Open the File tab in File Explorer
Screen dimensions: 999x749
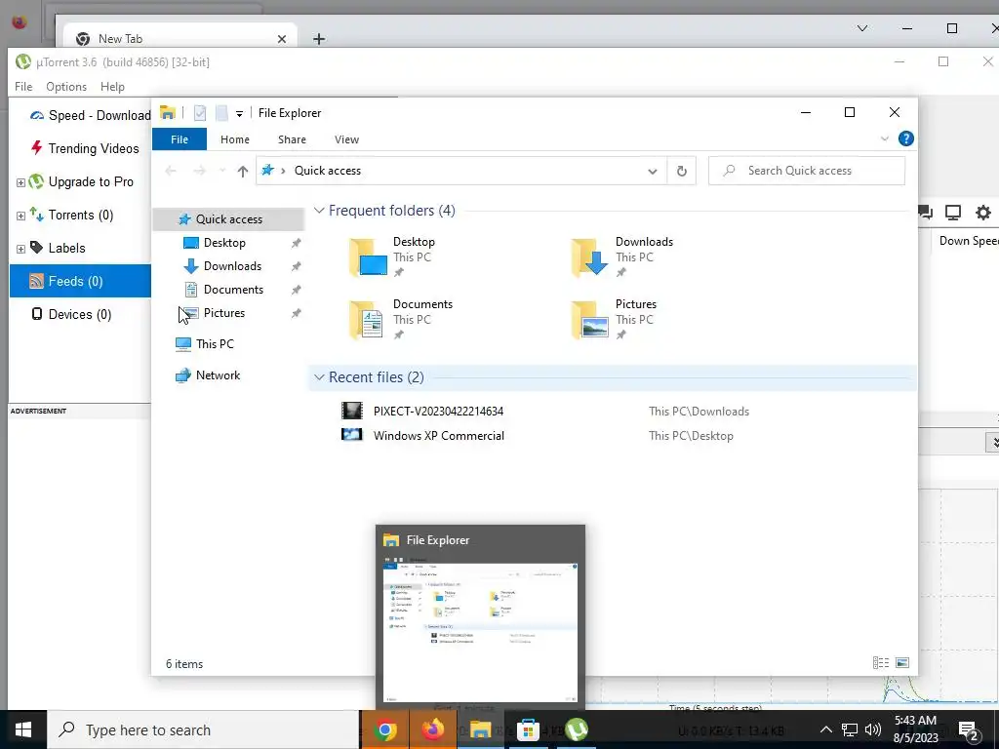point(180,139)
